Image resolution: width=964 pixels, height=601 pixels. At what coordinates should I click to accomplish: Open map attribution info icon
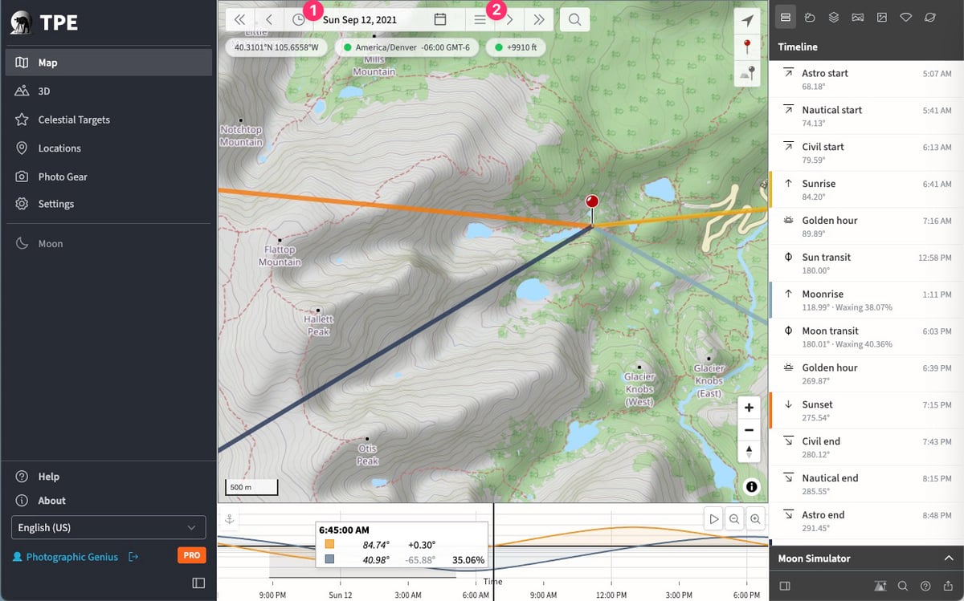tap(752, 486)
